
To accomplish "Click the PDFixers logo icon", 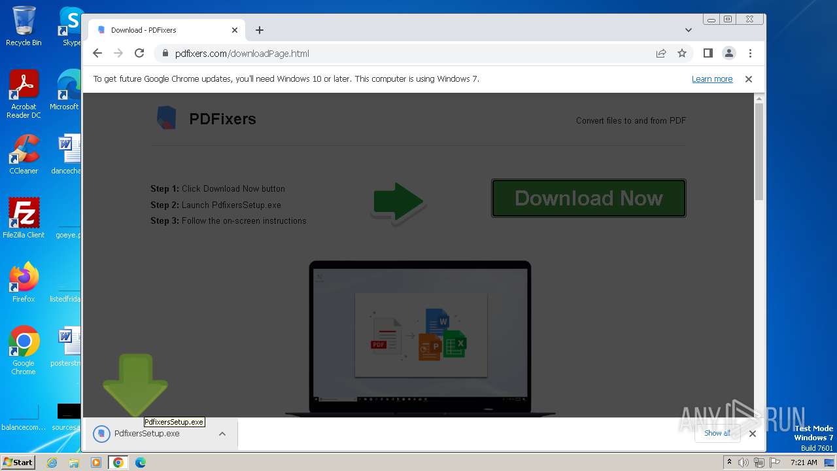I will 167,118.
